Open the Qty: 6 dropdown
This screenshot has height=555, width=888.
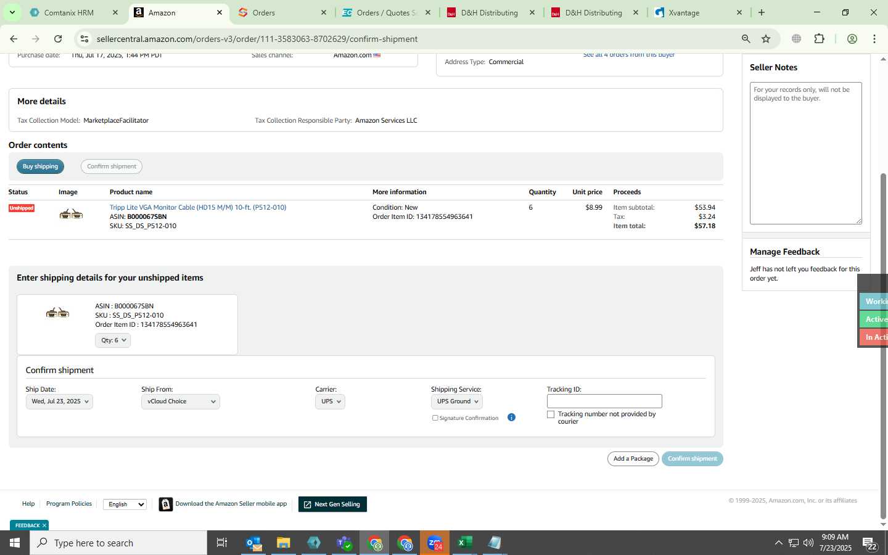[x=113, y=340]
